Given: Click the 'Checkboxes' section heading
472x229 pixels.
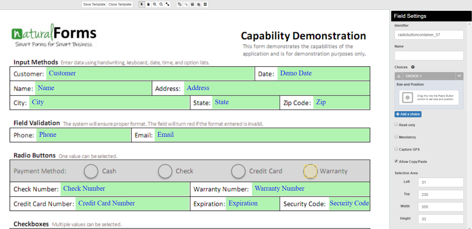Looking at the screenshot, I should click(31, 224).
